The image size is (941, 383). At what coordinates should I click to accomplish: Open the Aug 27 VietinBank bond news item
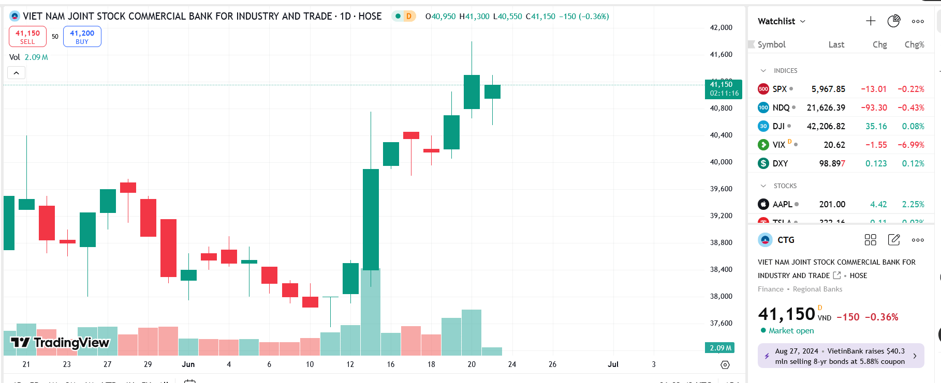click(x=841, y=356)
